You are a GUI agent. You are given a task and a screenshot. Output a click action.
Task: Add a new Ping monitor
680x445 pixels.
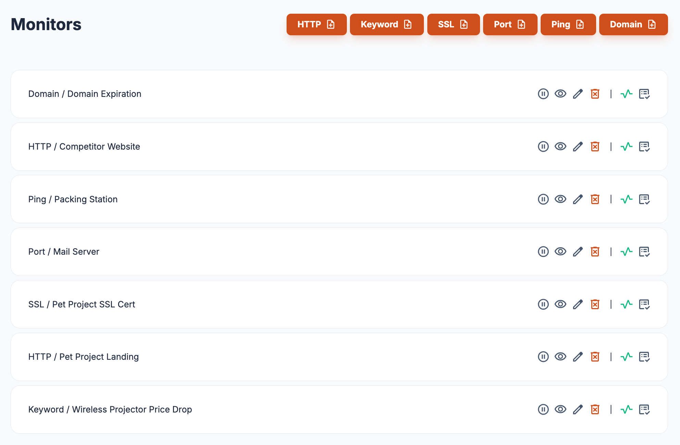(x=568, y=24)
